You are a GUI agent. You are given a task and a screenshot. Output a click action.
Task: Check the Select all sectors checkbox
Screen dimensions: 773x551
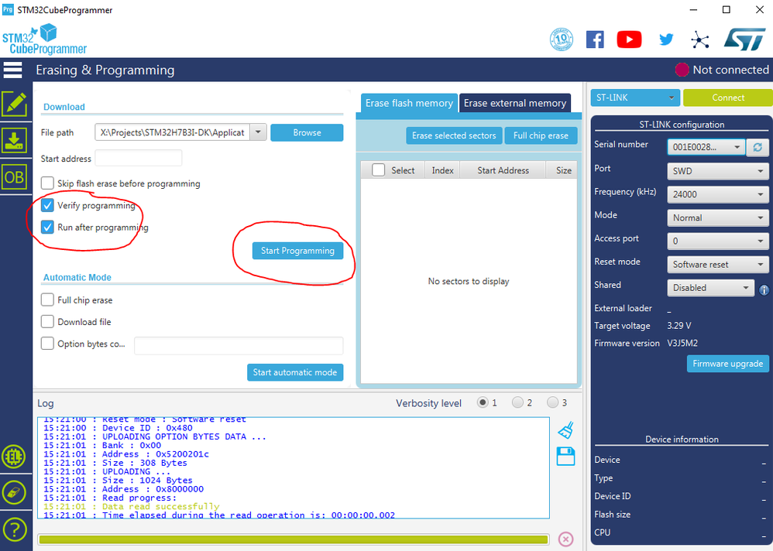point(378,170)
